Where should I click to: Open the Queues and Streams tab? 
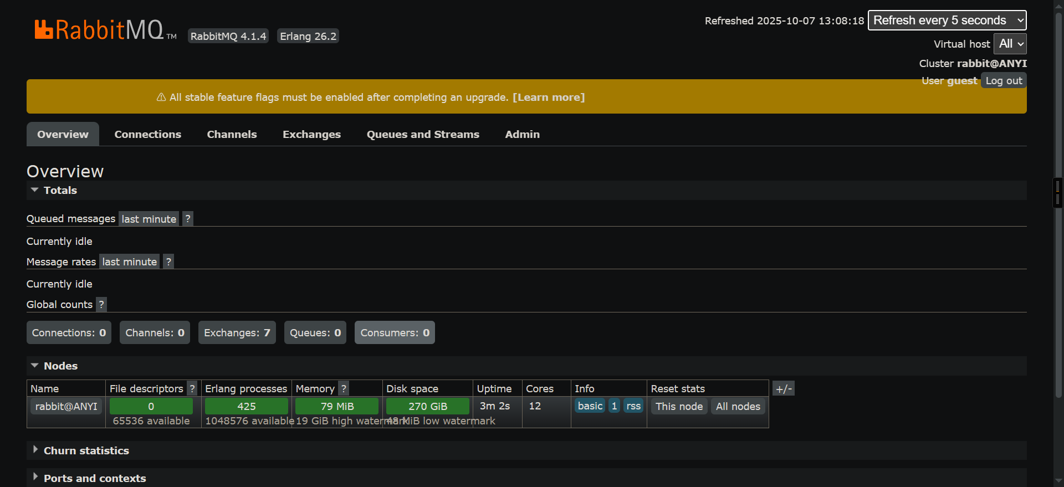tap(422, 134)
